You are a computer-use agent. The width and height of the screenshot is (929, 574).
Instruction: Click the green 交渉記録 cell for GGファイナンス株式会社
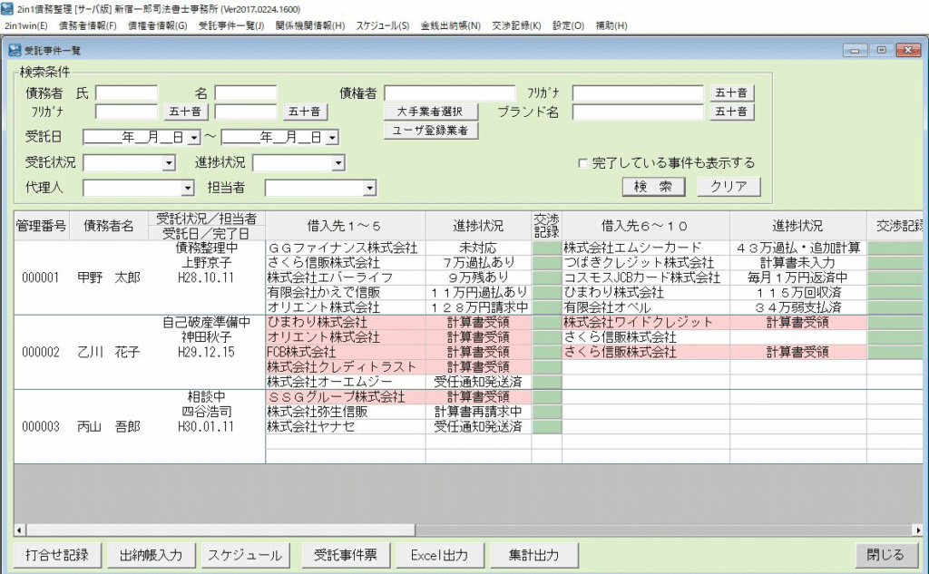pyautogui.click(x=546, y=247)
